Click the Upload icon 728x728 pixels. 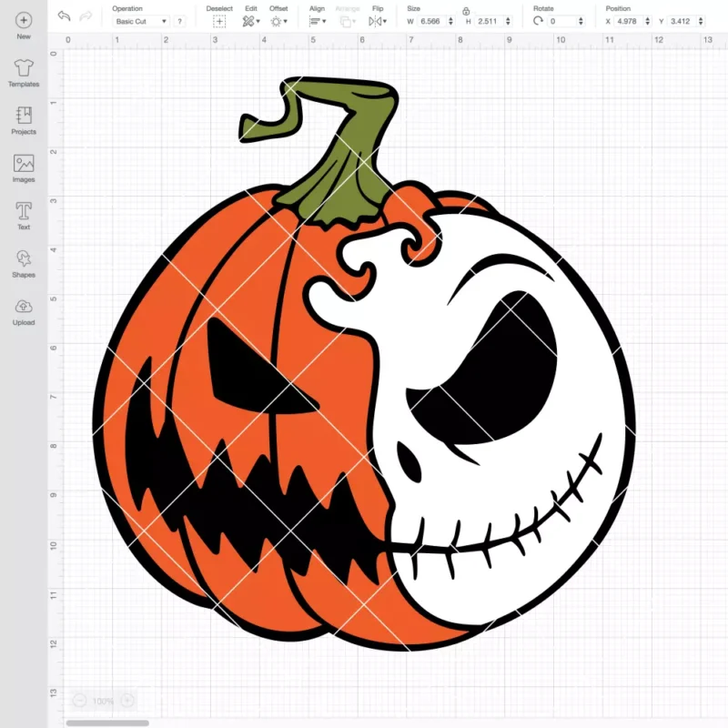(x=24, y=307)
